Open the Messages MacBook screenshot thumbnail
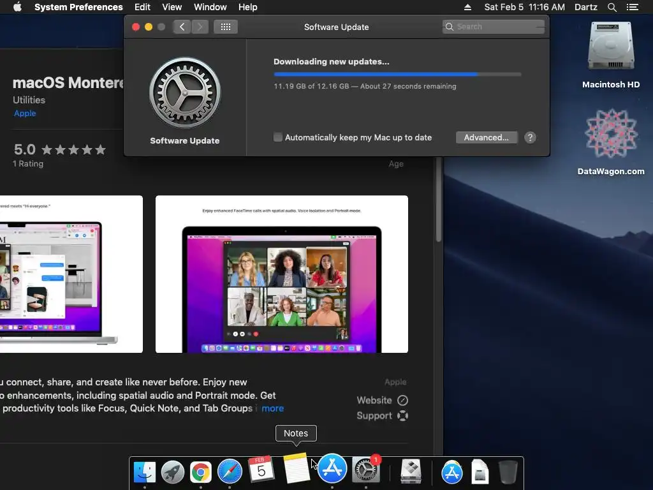The image size is (653, 490). (x=71, y=274)
